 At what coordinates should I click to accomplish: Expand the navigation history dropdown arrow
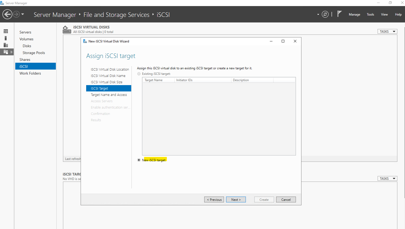pos(23,14)
